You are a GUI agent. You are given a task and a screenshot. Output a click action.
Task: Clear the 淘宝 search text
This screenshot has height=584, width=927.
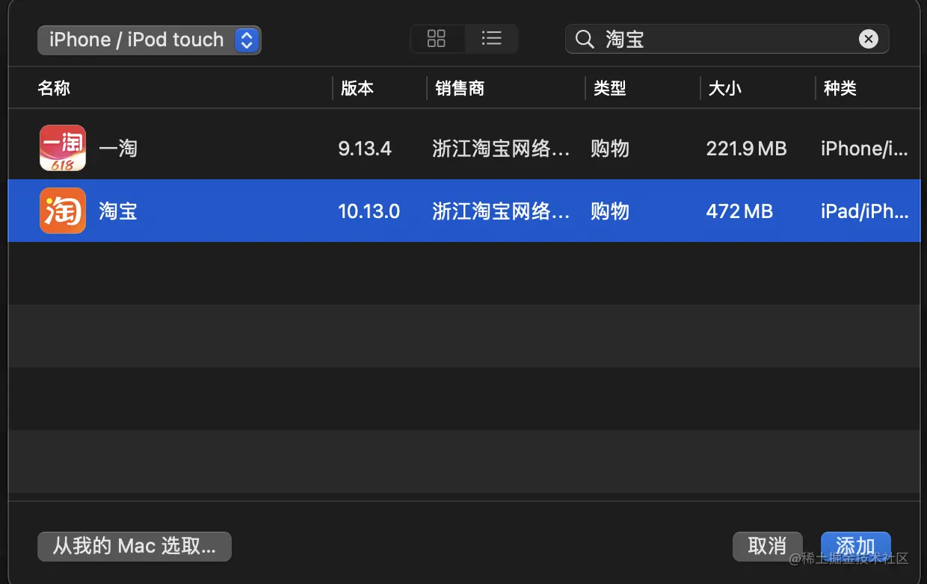point(868,39)
